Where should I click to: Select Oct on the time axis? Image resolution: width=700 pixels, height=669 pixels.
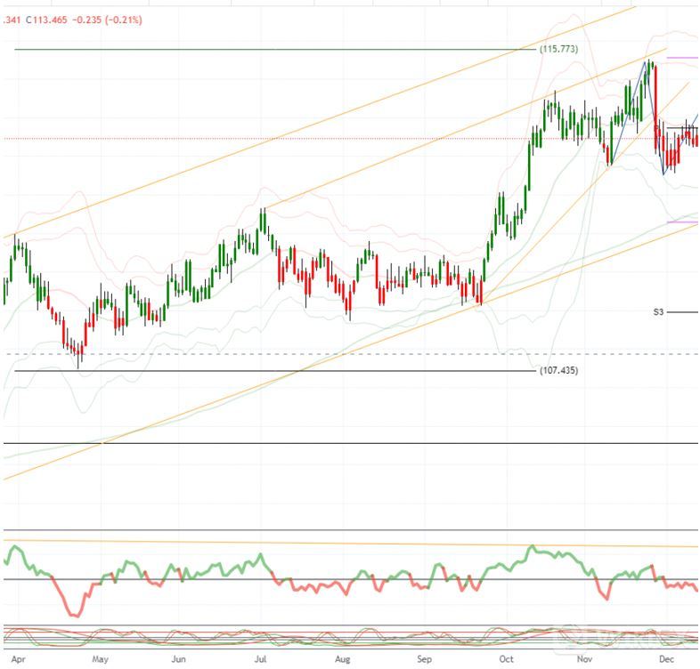pos(506,660)
